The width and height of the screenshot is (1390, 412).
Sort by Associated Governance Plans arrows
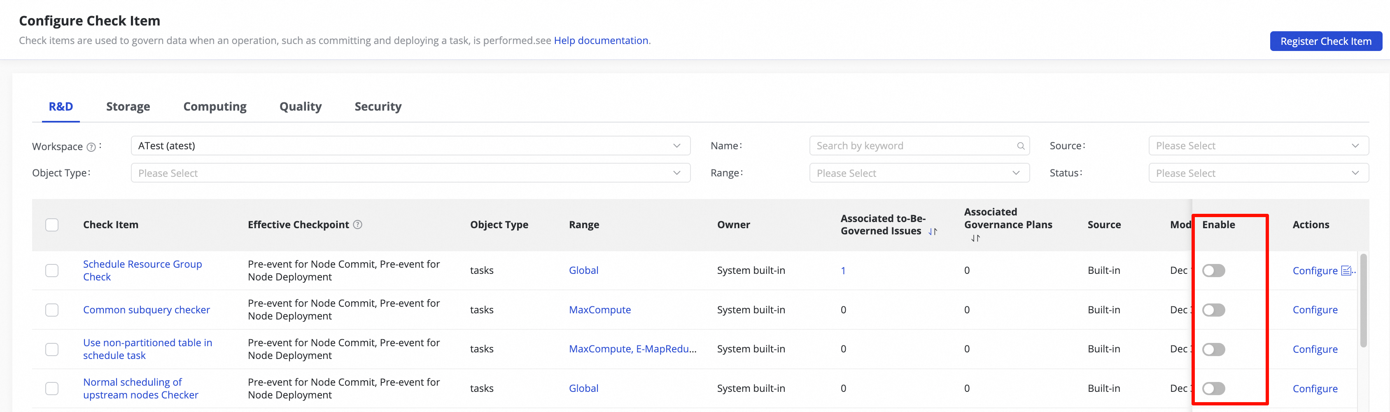click(x=975, y=238)
